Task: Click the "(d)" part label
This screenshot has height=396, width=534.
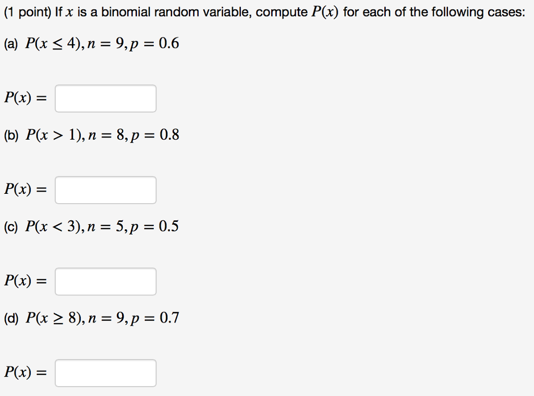Action: (11, 318)
